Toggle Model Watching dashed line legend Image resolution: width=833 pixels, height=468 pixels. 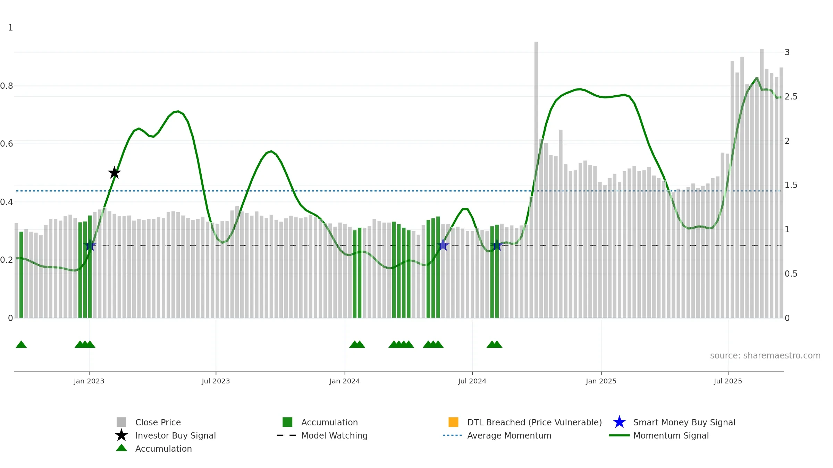[x=287, y=435]
